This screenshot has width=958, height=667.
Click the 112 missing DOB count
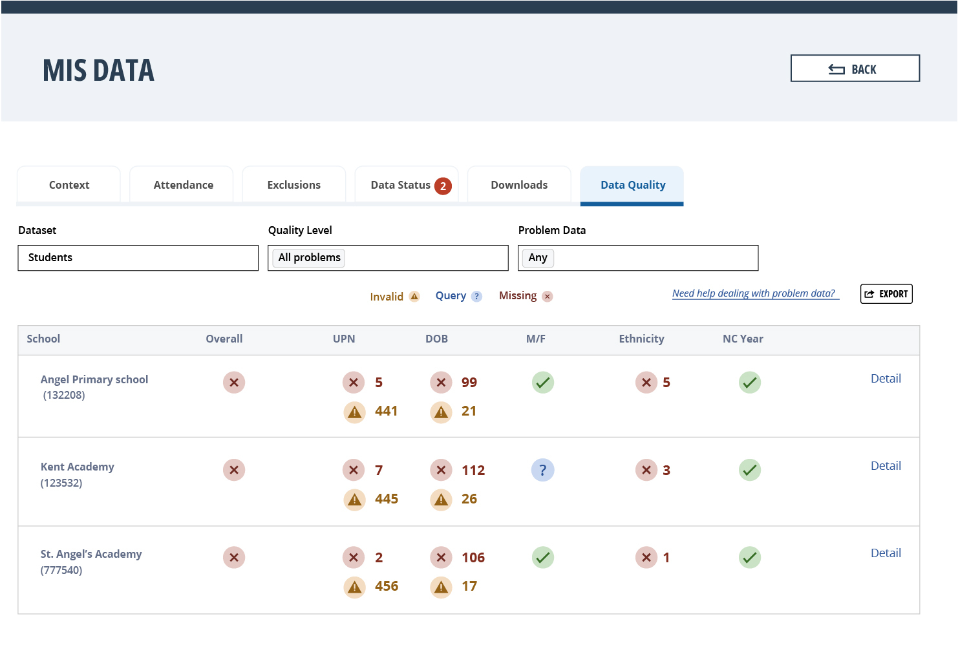click(x=473, y=471)
